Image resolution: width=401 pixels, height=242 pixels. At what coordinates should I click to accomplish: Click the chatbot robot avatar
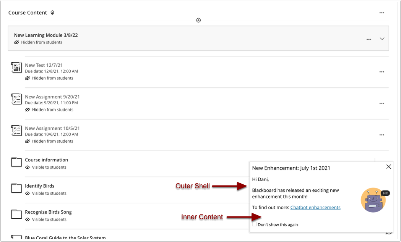click(373, 200)
